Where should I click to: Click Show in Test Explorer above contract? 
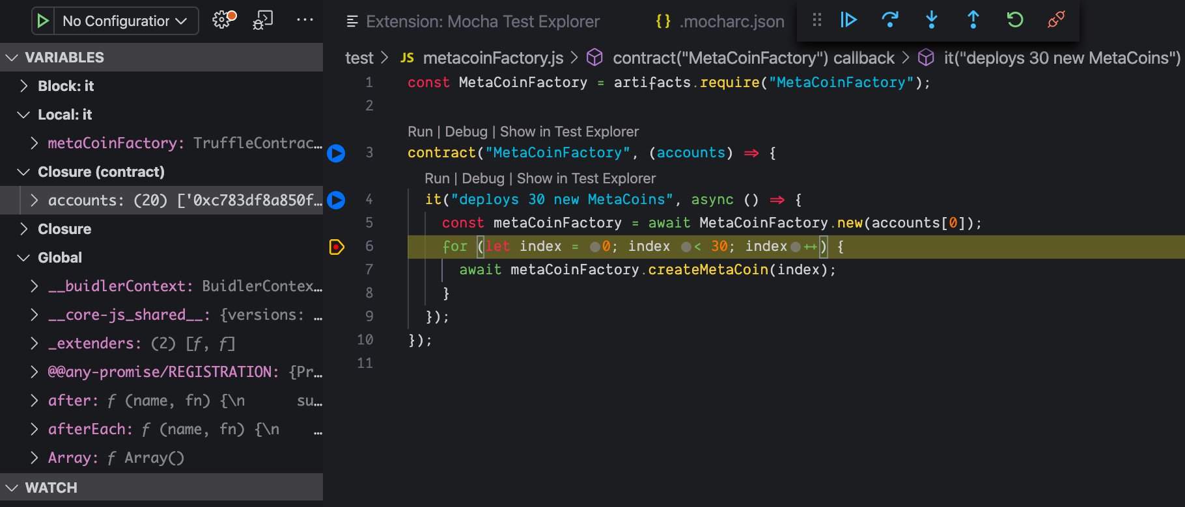(569, 131)
